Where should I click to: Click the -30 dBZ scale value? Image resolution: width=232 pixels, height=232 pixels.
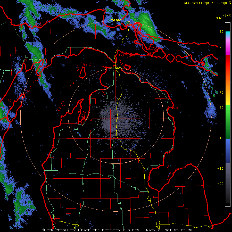pos(220,199)
